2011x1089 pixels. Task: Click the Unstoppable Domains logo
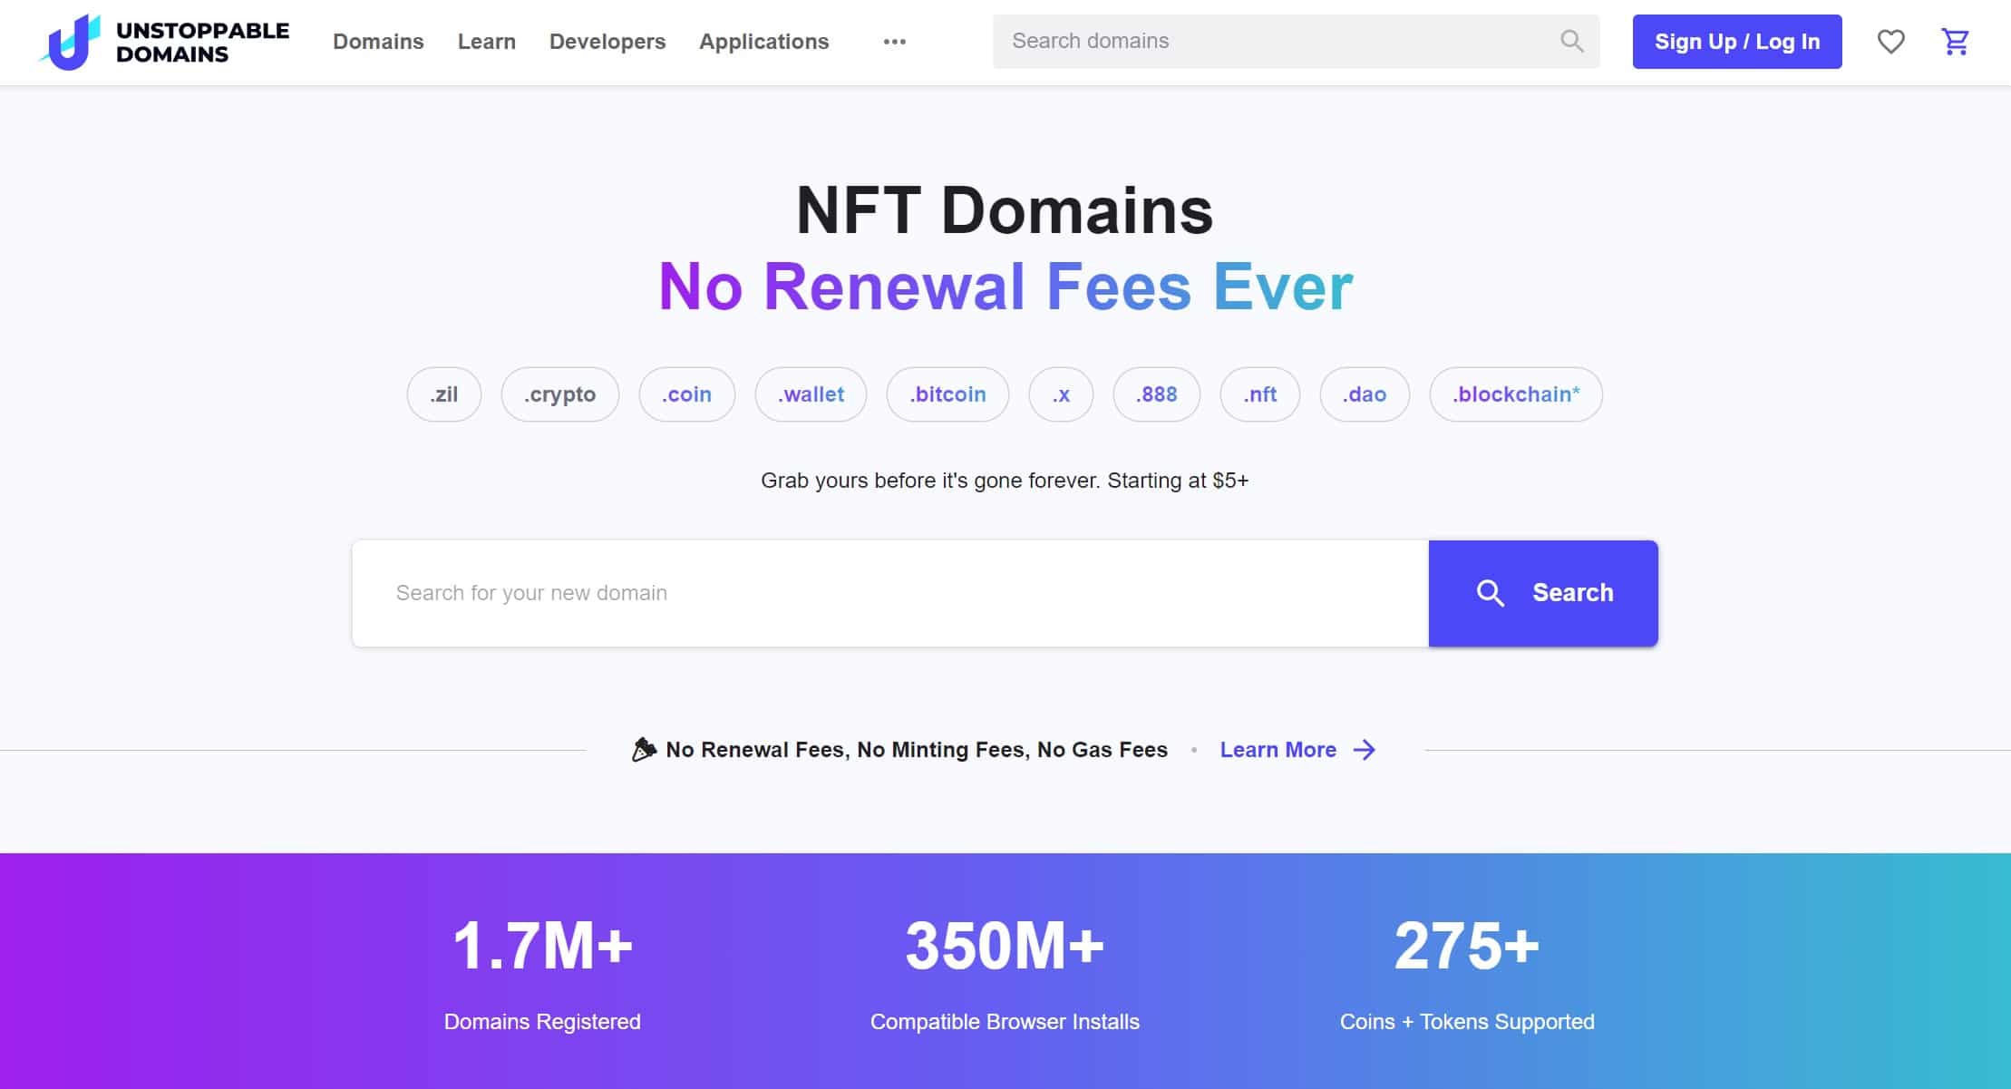coord(164,42)
